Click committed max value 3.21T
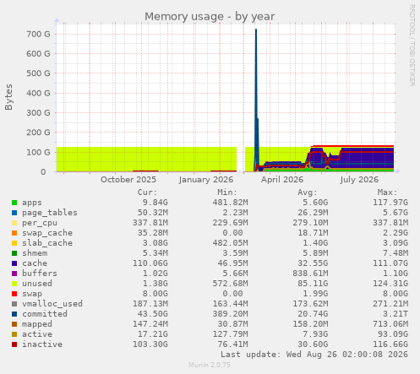Screen dimensions: 420x374 pyautogui.click(x=395, y=314)
